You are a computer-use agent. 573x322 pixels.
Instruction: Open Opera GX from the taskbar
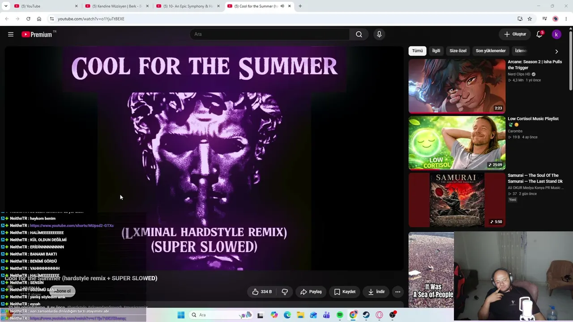[379, 315]
